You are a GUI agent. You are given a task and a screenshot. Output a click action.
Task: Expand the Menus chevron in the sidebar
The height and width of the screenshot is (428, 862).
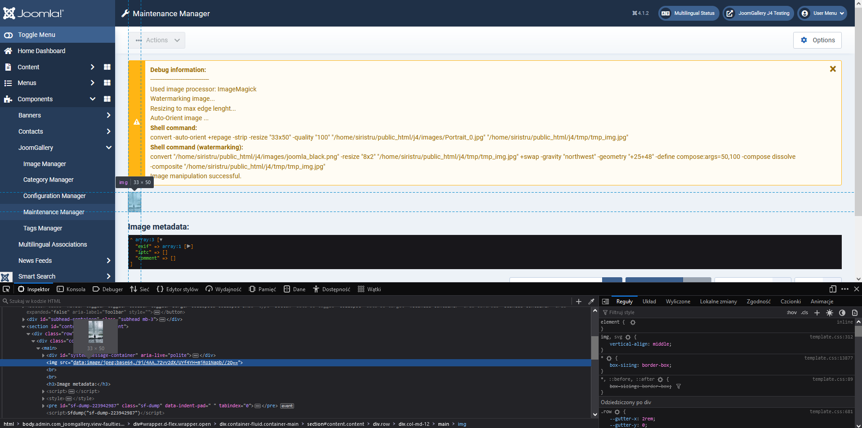point(92,83)
